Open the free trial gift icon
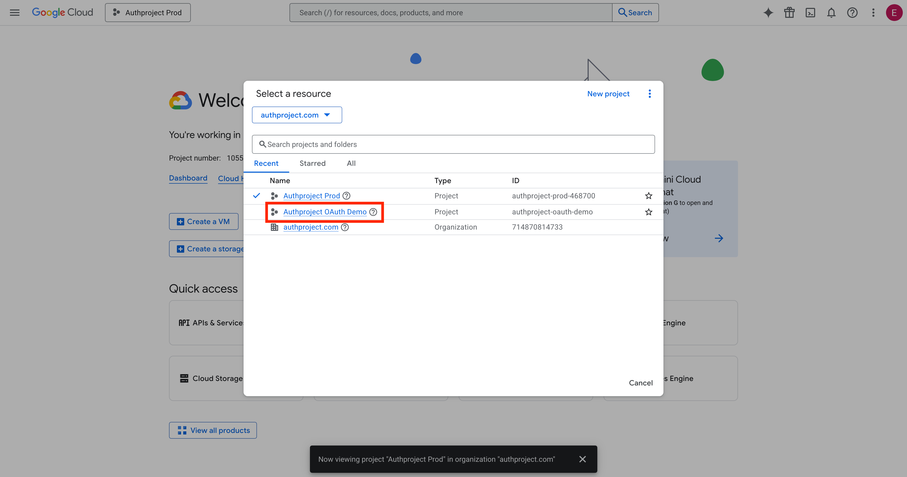The height and width of the screenshot is (477, 907). tap(789, 13)
